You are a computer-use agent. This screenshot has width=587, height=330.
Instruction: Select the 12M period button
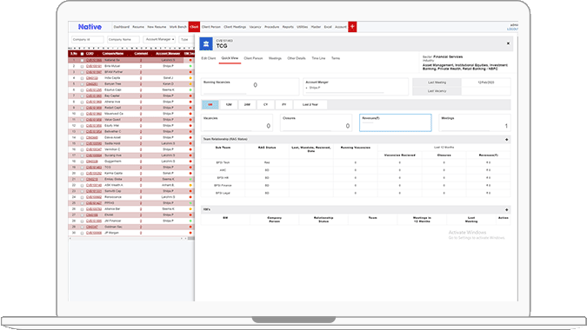229,104
